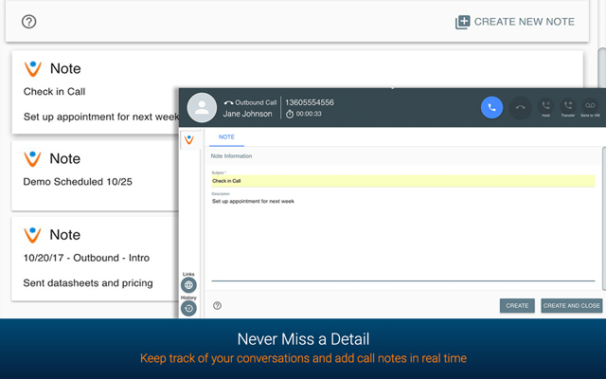The width and height of the screenshot is (606, 379).
Task: Click the CREATE AND CLOSE button
Action: pyautogui.click(x=571, y=306)
